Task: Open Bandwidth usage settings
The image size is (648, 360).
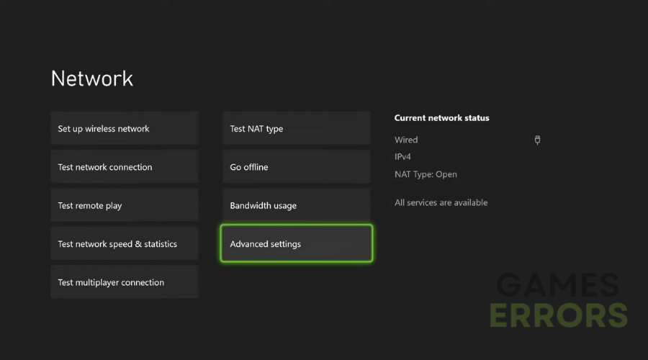Action: 295,206
